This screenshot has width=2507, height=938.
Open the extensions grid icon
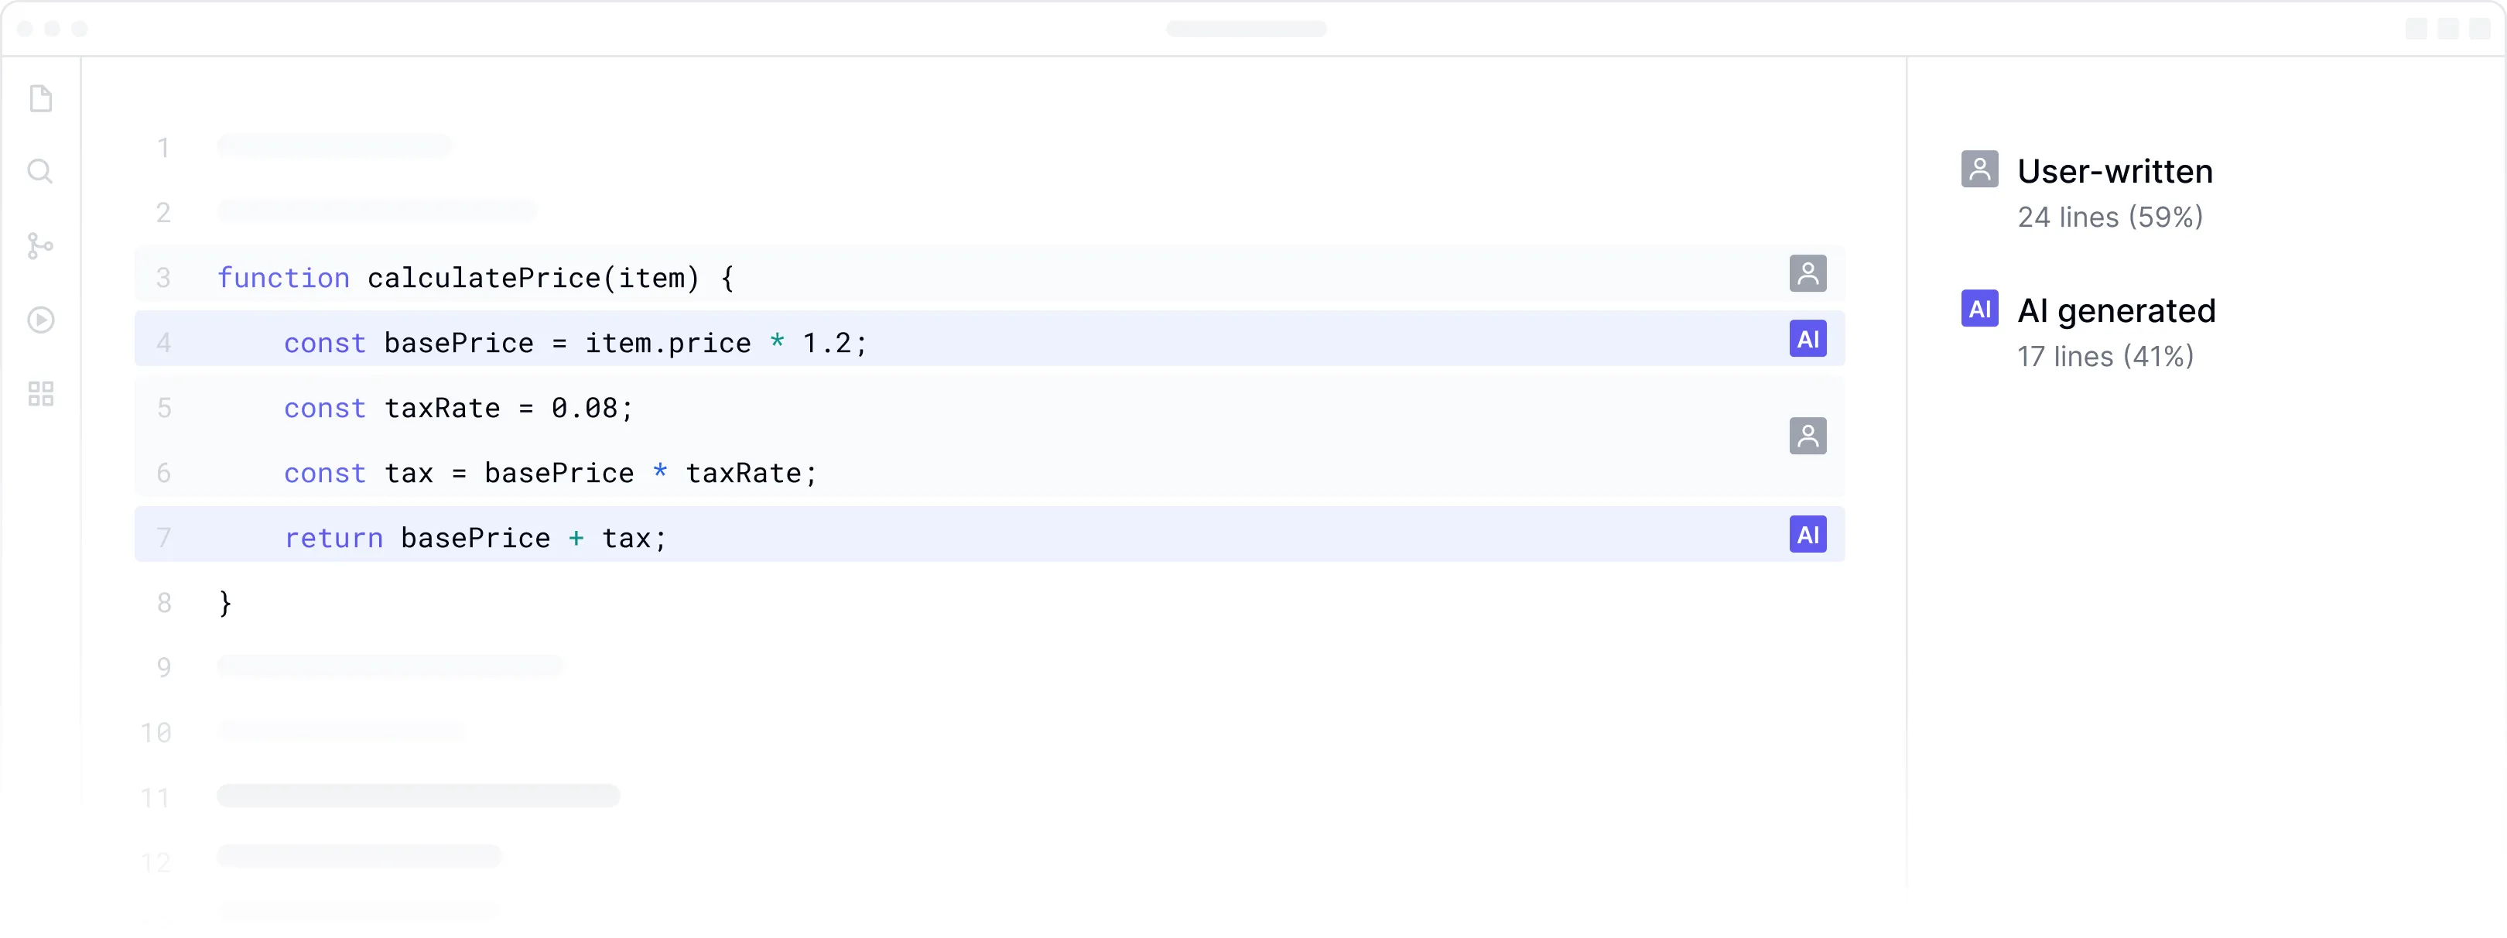(x=41, y=394)
